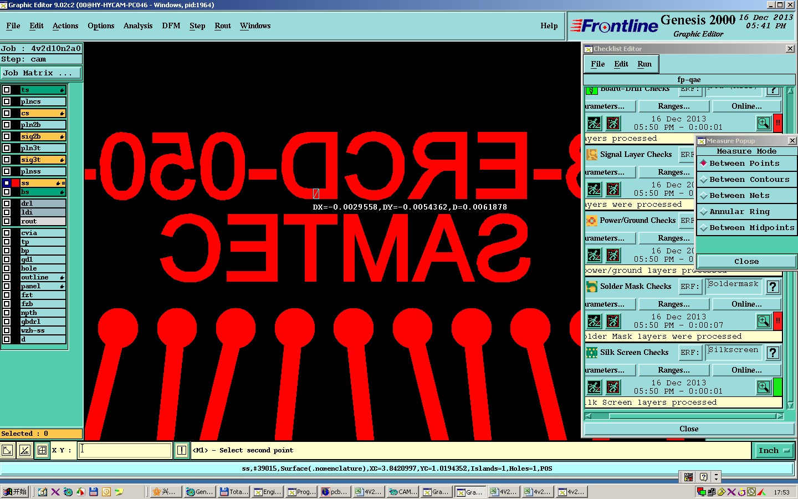
Task: Click the Solder Mask Checks icon
Action: (592, 287)
